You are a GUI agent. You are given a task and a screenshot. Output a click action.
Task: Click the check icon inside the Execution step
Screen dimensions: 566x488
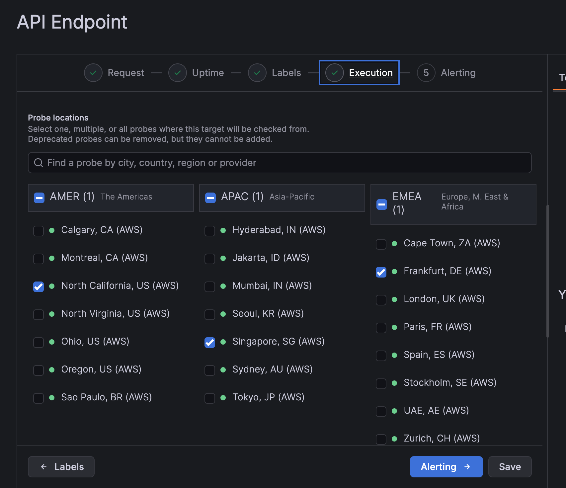pyautogui.click(x=334, y=72)
